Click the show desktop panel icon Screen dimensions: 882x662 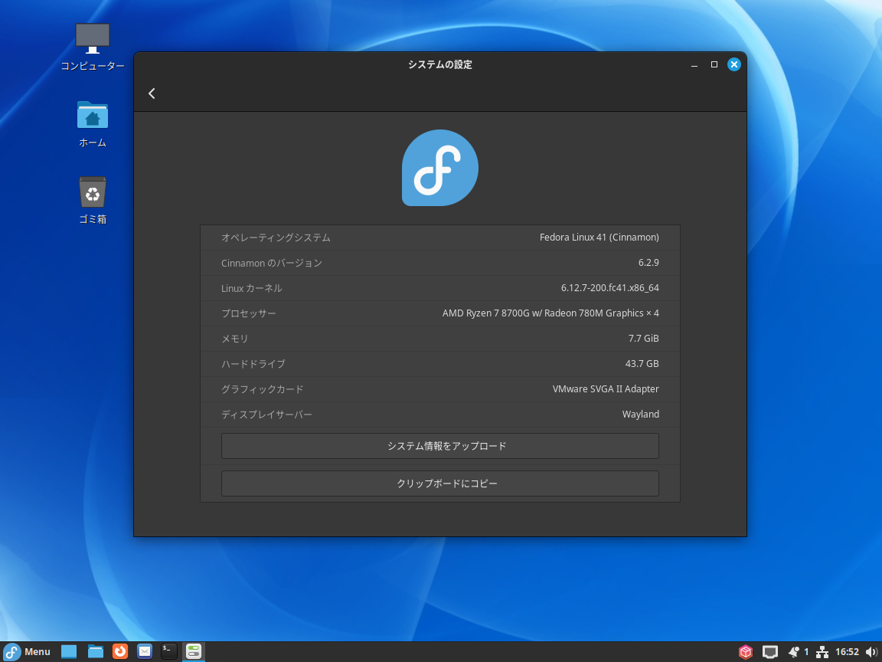69,651
